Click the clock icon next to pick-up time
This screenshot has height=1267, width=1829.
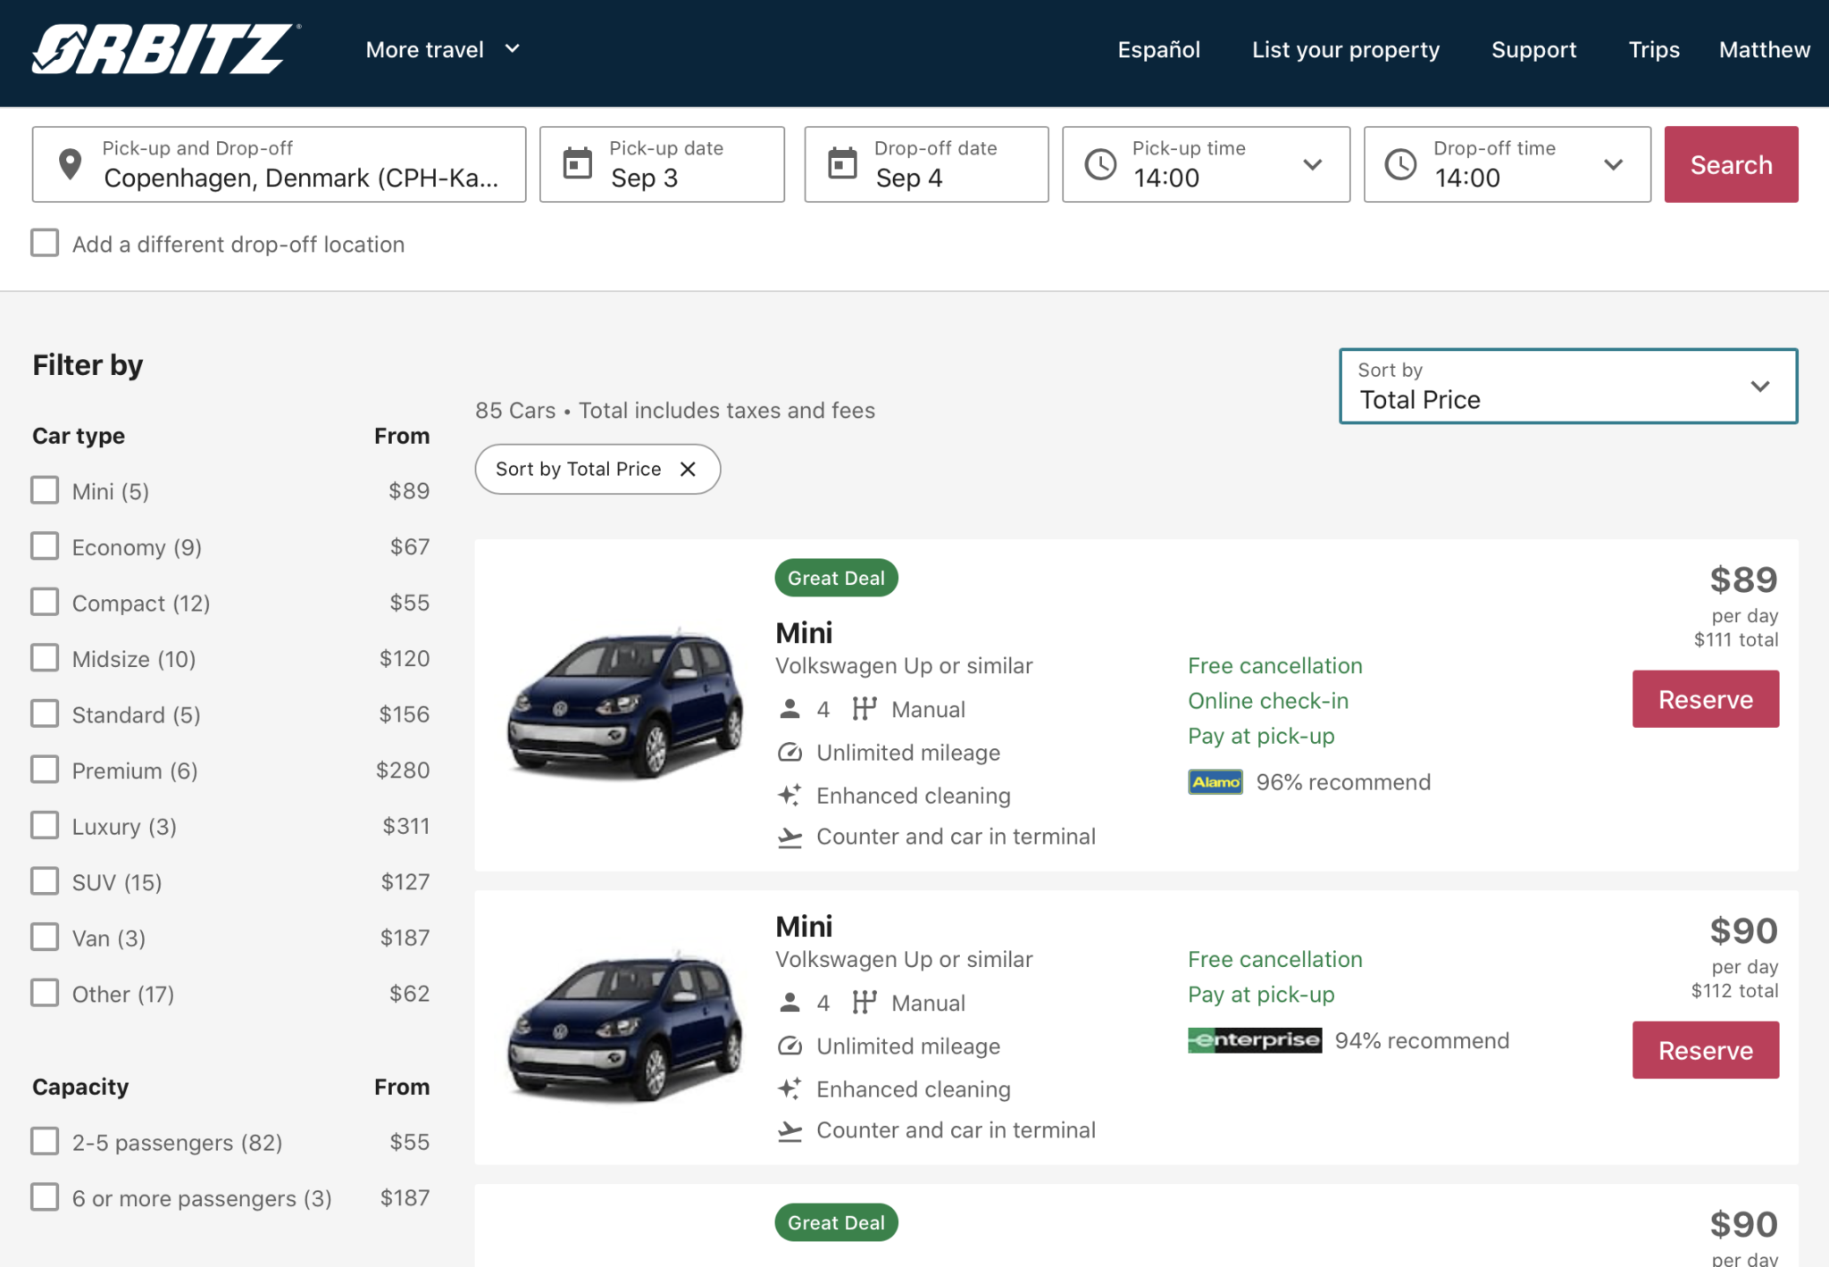click(x=1099, y=164)
